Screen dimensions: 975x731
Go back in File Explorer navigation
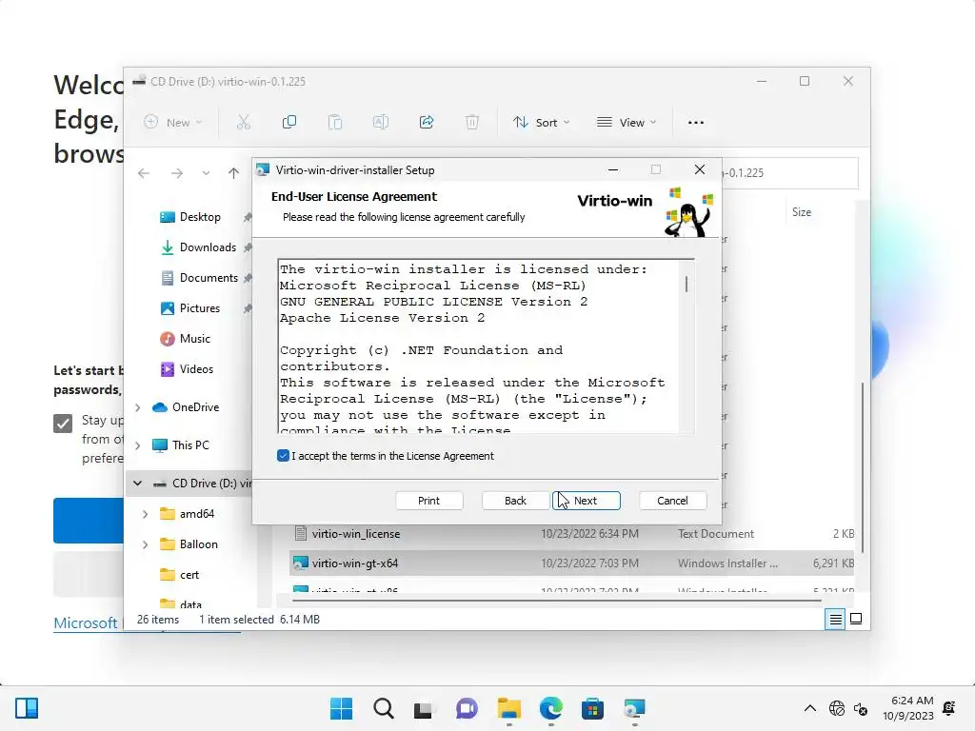coord(144,173)
